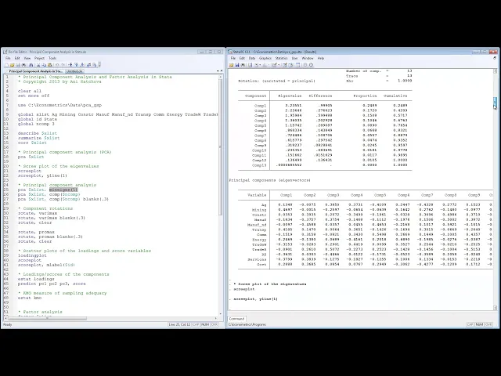Click Cut scissors icon in Do-file Editor
The width and height of the screenshot is (501, 376).
click(38, 65)
